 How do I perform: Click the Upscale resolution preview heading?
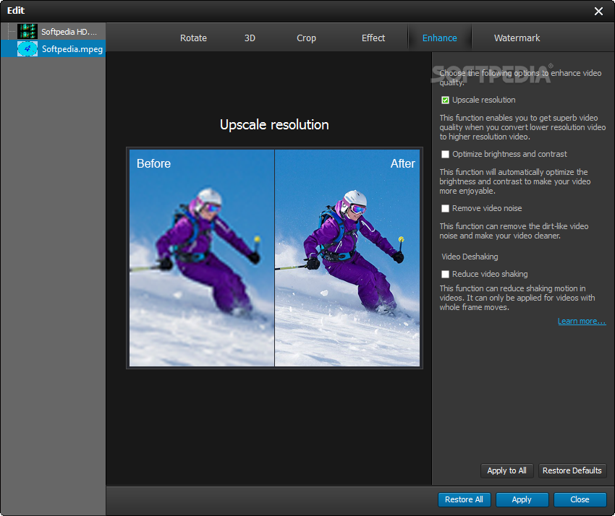coord(274,124)
